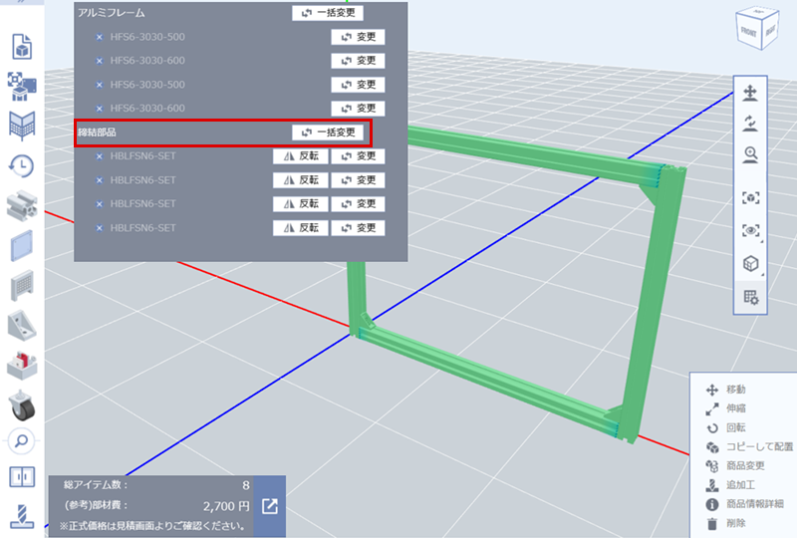Open the price details external link icon

click(270, 506)
